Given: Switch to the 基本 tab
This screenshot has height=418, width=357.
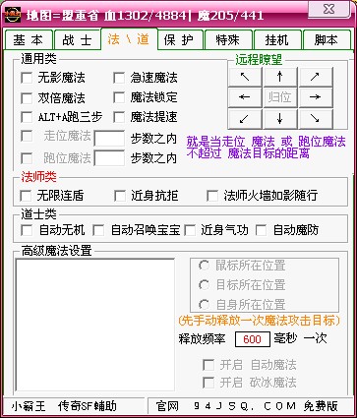Looking at the screenshot, I should coord(29,40).
